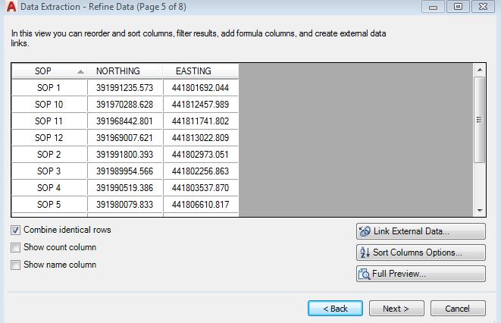Select the SOP 11 cell
This screenshot has width=501, height=323.
[49, 121]
